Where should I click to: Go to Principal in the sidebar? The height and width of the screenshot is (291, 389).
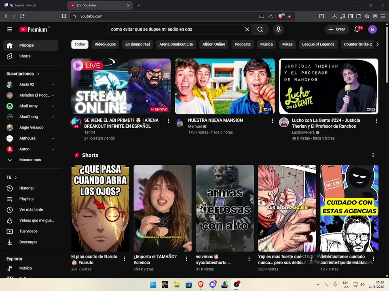coord(31,45)
